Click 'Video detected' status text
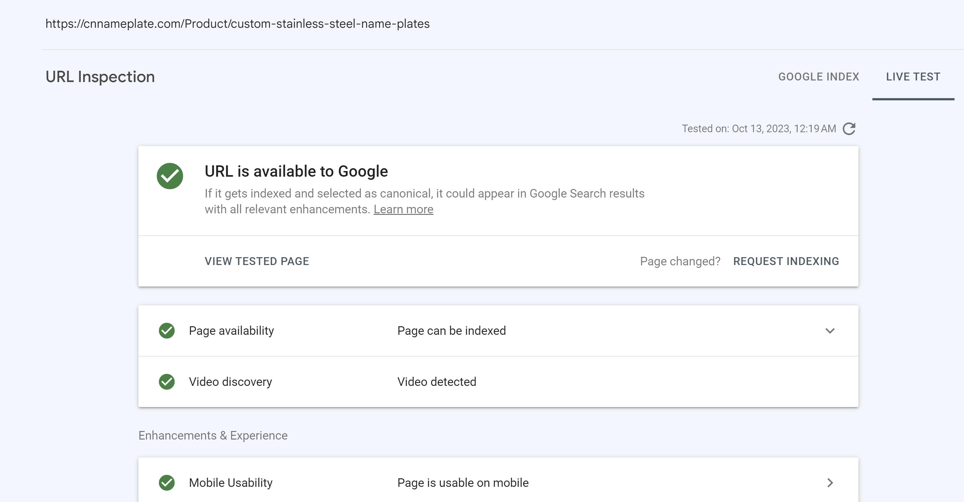The image size is (964, 502). point(436,382)
